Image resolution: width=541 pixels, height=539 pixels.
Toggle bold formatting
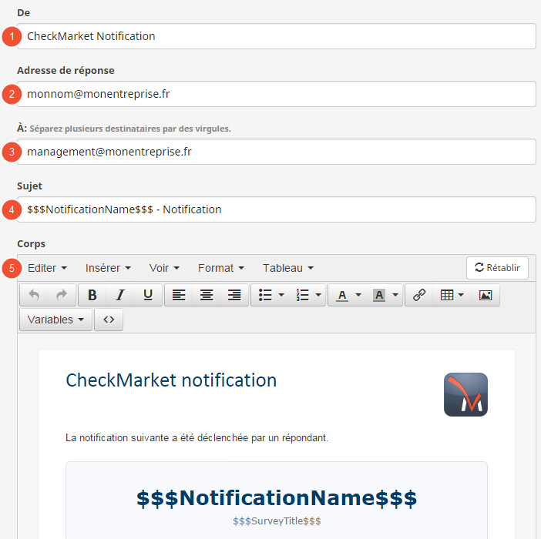pos(92,296)
